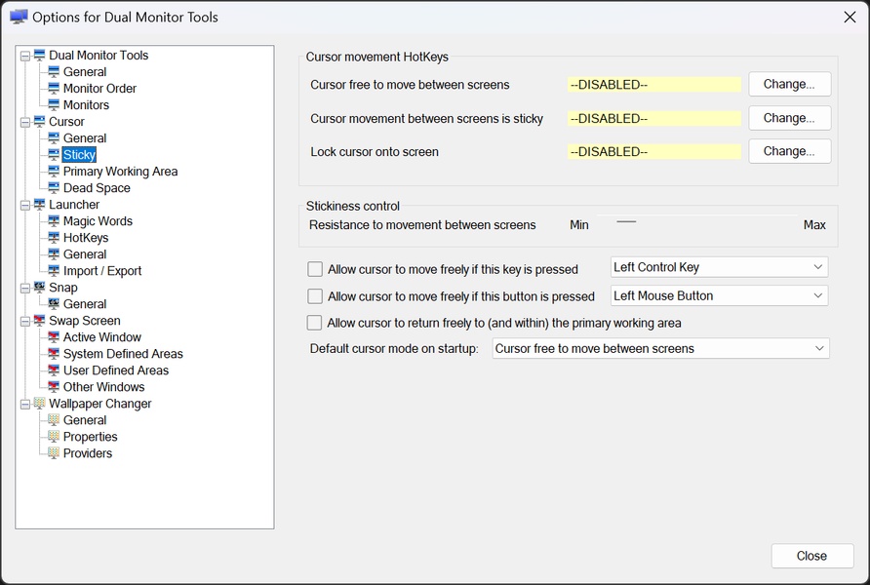Click the monitor icon beside Monitor Order
870x585 pixels.
[54, 89]
